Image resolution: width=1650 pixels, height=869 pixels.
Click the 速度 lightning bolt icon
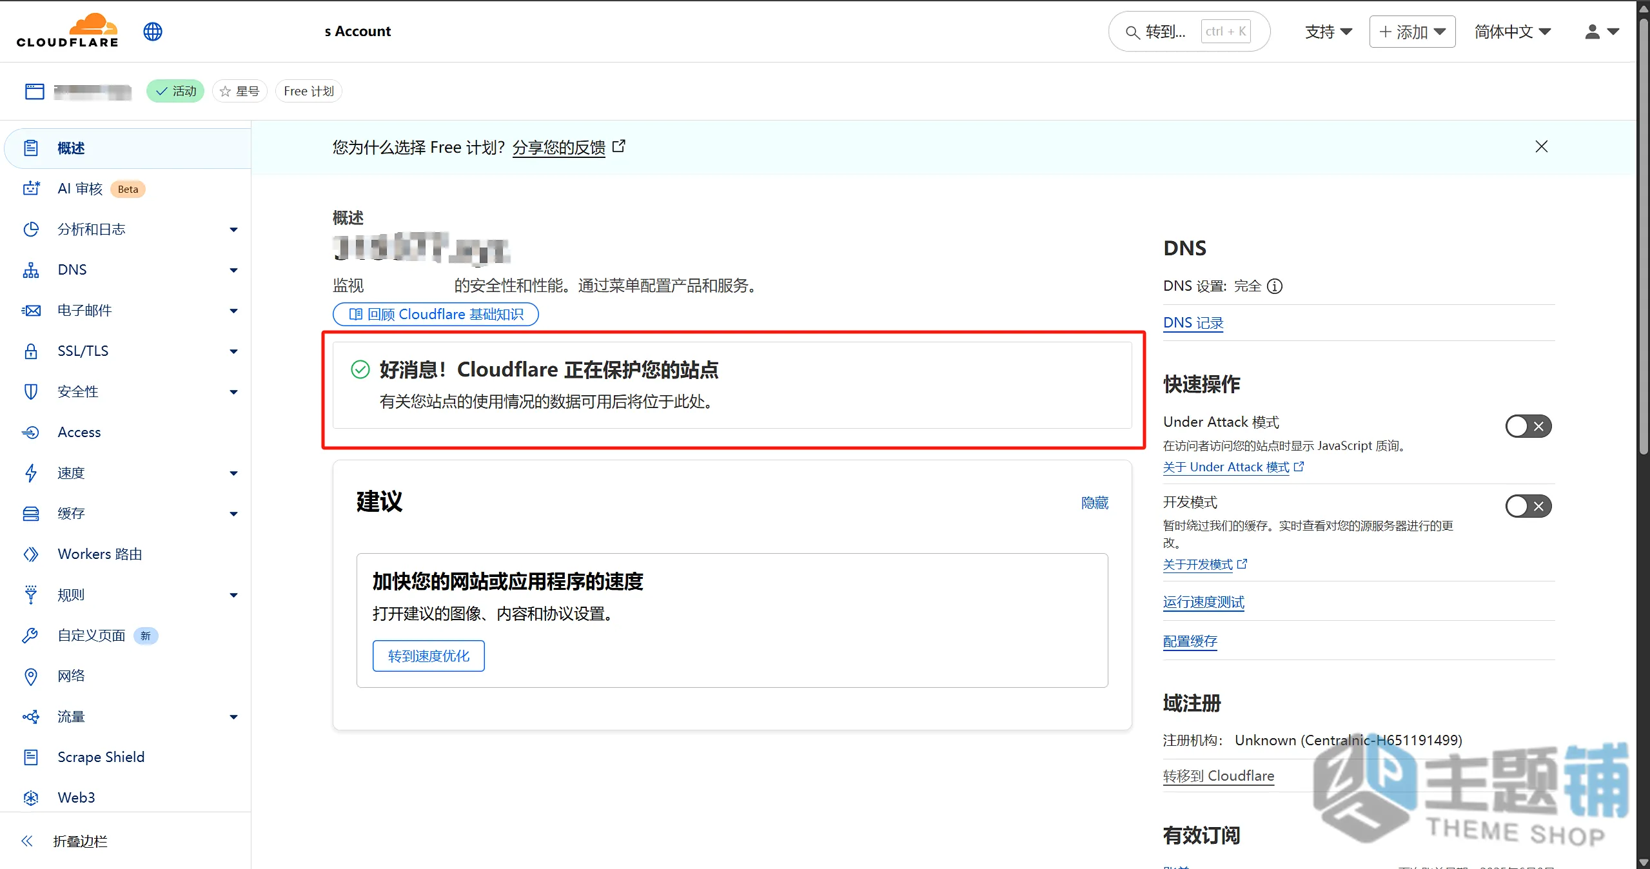point(31,473)
